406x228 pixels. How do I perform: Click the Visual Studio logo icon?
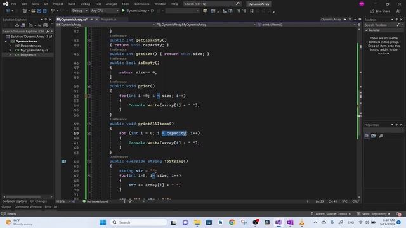point(6,4)
